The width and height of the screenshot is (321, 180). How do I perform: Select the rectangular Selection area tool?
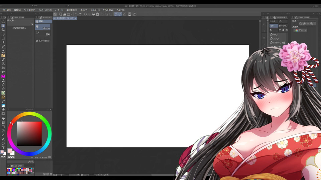3,38
